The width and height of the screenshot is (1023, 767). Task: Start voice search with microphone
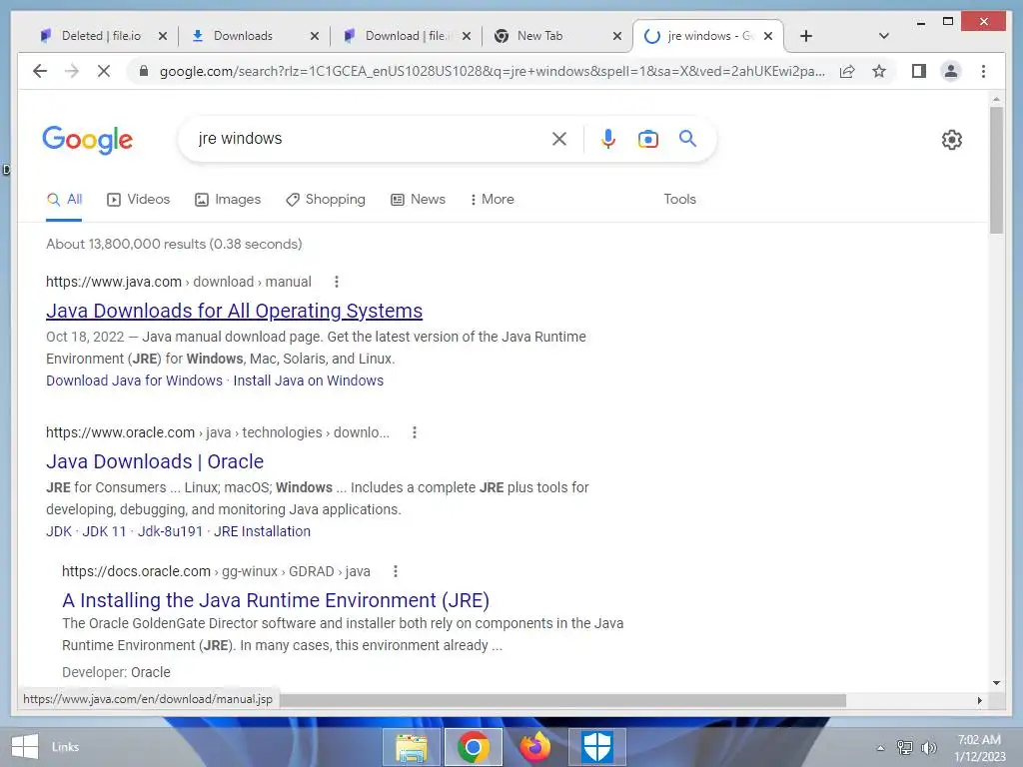tap(608, 138)
